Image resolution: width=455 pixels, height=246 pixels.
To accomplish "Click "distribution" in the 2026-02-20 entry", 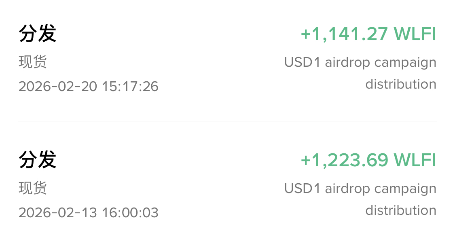I will coord(401,84).
